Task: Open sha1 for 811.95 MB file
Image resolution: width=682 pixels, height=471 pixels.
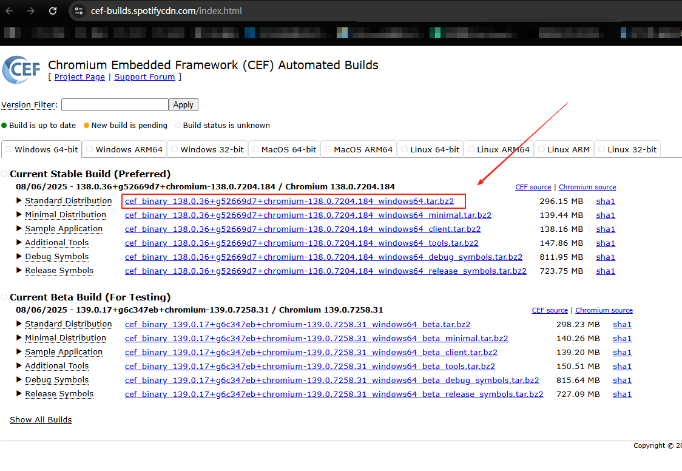Action: pyautogui.click(x=606, y=257)
